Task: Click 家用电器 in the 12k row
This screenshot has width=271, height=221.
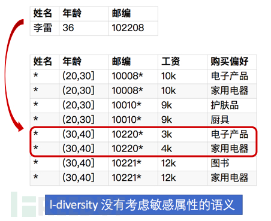Action: 232,178
